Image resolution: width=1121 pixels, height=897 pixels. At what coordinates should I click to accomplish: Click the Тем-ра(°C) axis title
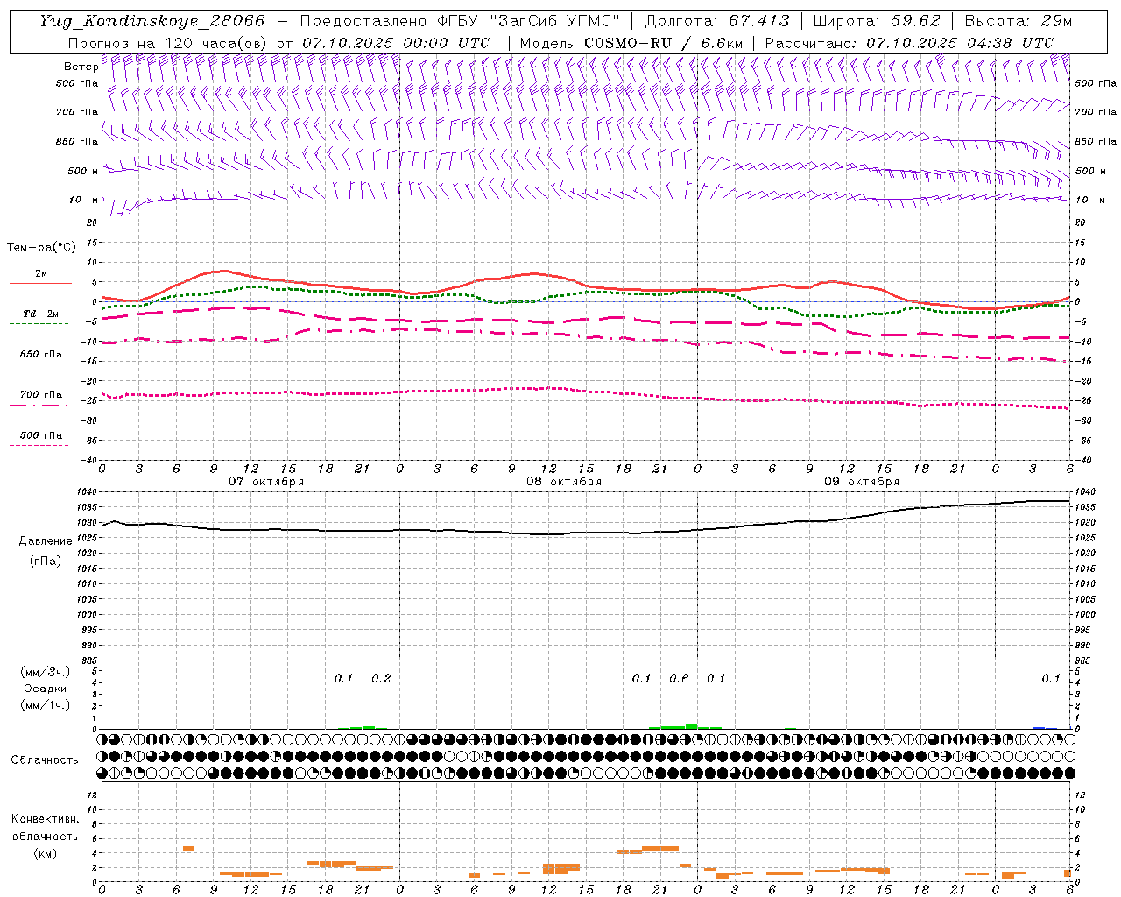[x=41, y=248]
